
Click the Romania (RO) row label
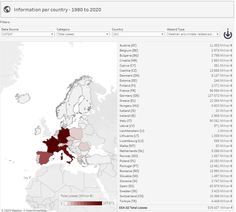click(x=129, y=171)
